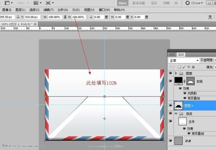Select the Bguo workspace button

coord(123,3)
